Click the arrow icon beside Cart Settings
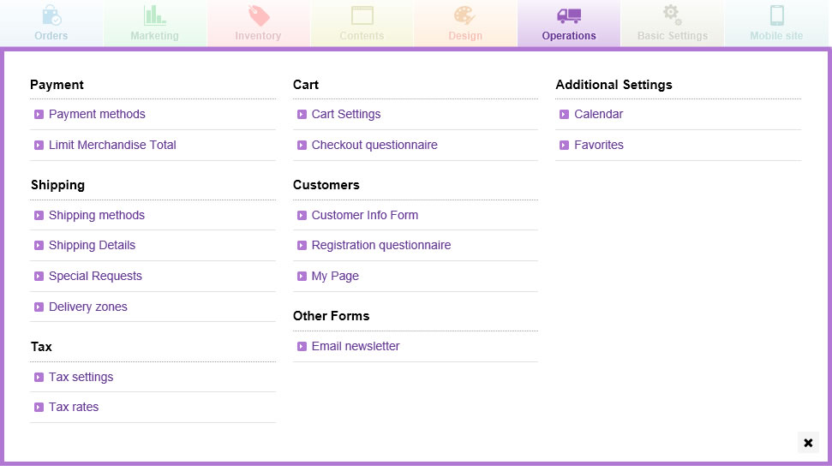 click(302, 115)
